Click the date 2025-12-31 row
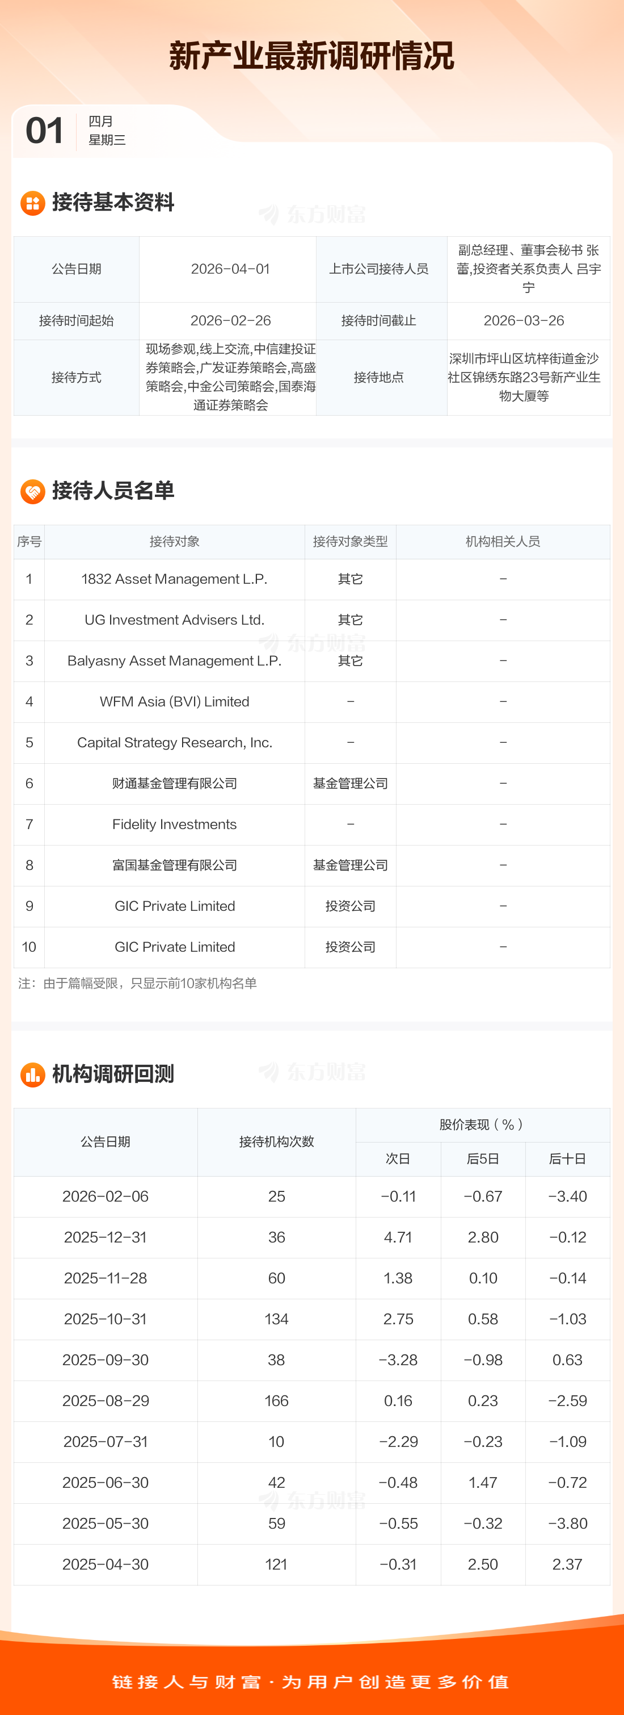The height and width of the screenshot is (1715, 624). (x=312, y=1237)
